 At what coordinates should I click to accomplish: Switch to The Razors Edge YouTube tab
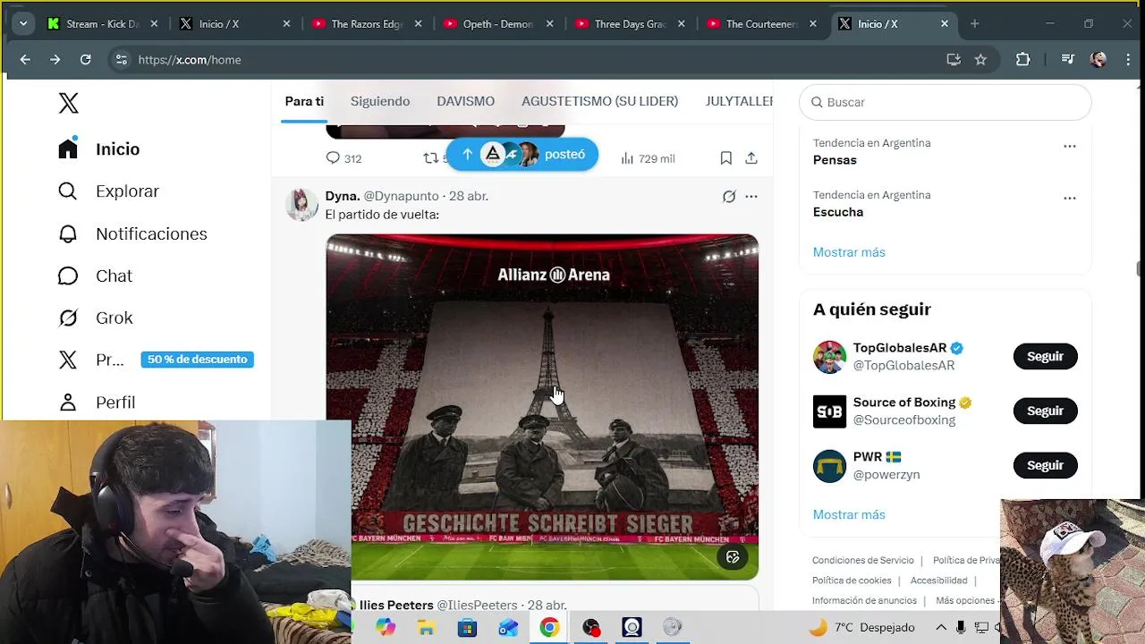click(367, 24)
